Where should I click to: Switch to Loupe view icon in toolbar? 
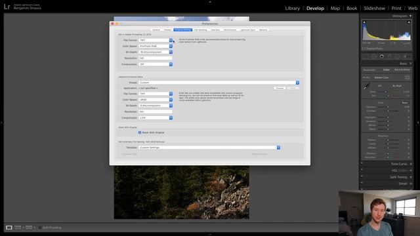[x=9, y=227]
